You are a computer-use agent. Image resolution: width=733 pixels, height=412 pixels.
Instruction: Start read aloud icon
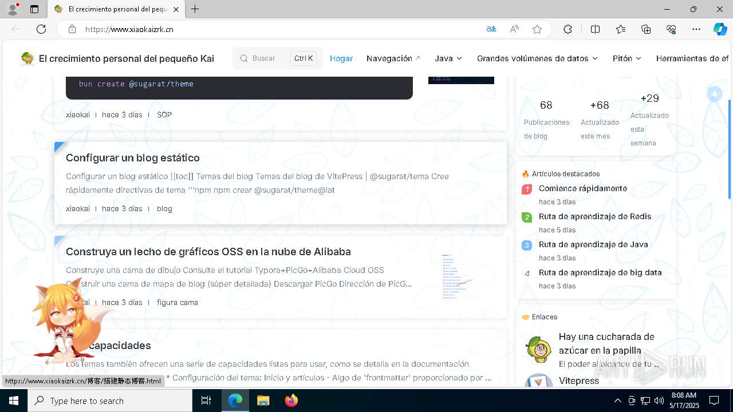click(x=514, y=29)
